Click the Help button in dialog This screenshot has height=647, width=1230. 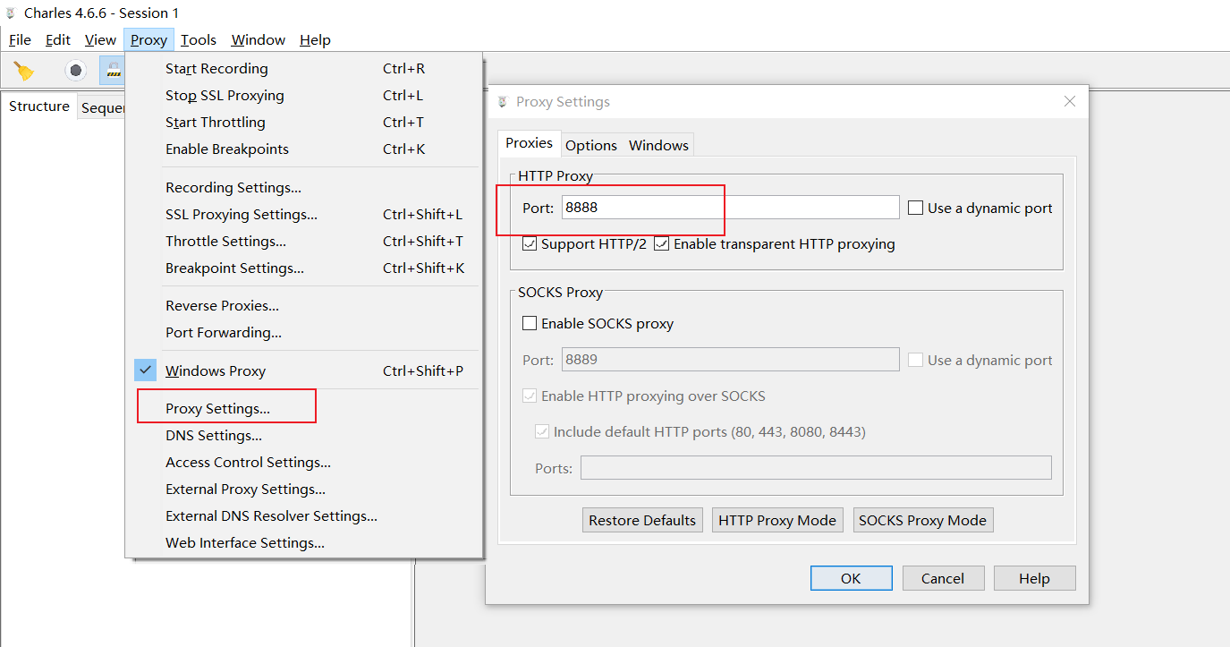[x=1034, y=578]
